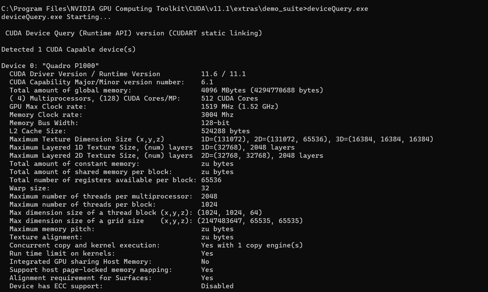
Task: Click the registers per block value "65536"
Action: [x=211, y=180]
